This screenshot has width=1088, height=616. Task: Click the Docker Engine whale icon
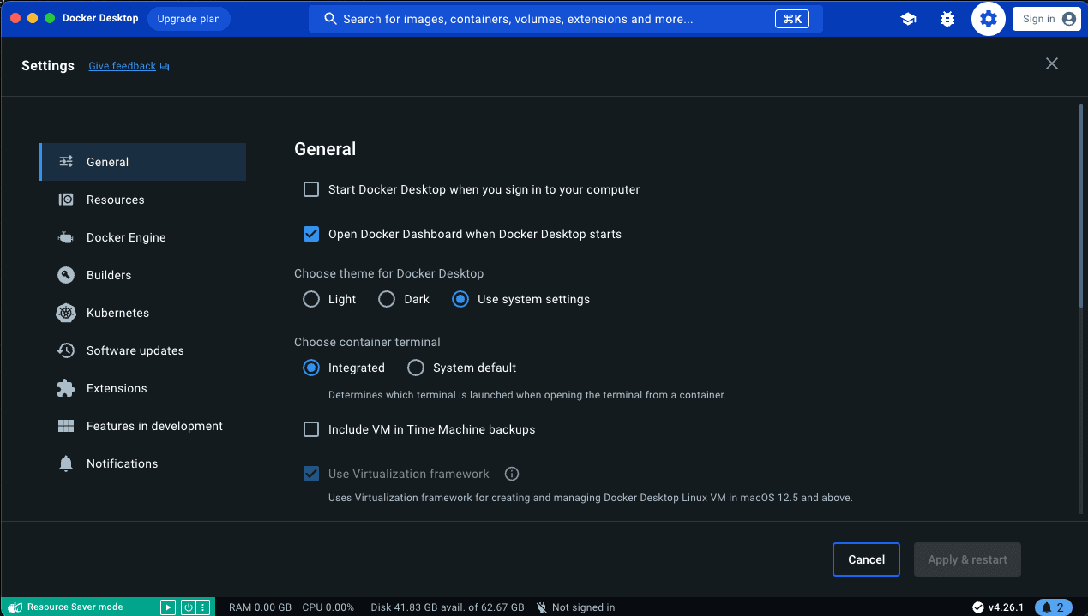(x=66, y=237)
